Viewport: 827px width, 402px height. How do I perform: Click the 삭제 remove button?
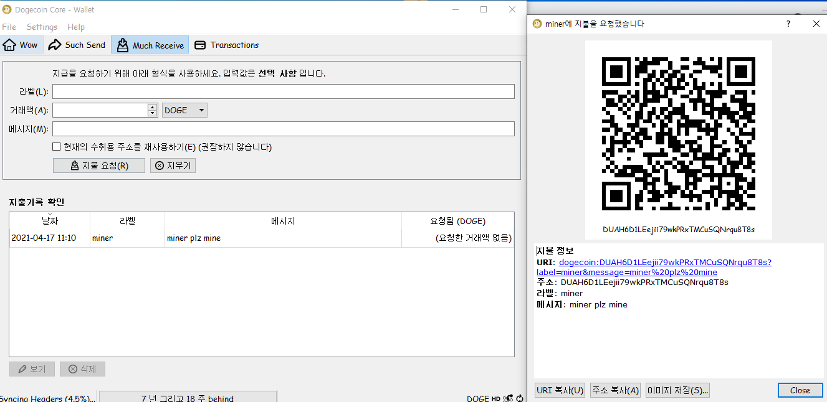(82, 369)
